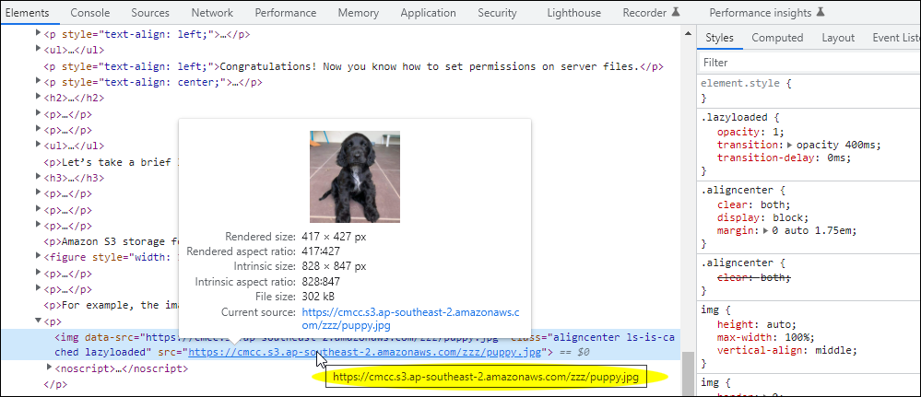This screenshot has width=921, height=397.
Task: Click the img src puppy.jpg URL link
Action: pos(364,353)
